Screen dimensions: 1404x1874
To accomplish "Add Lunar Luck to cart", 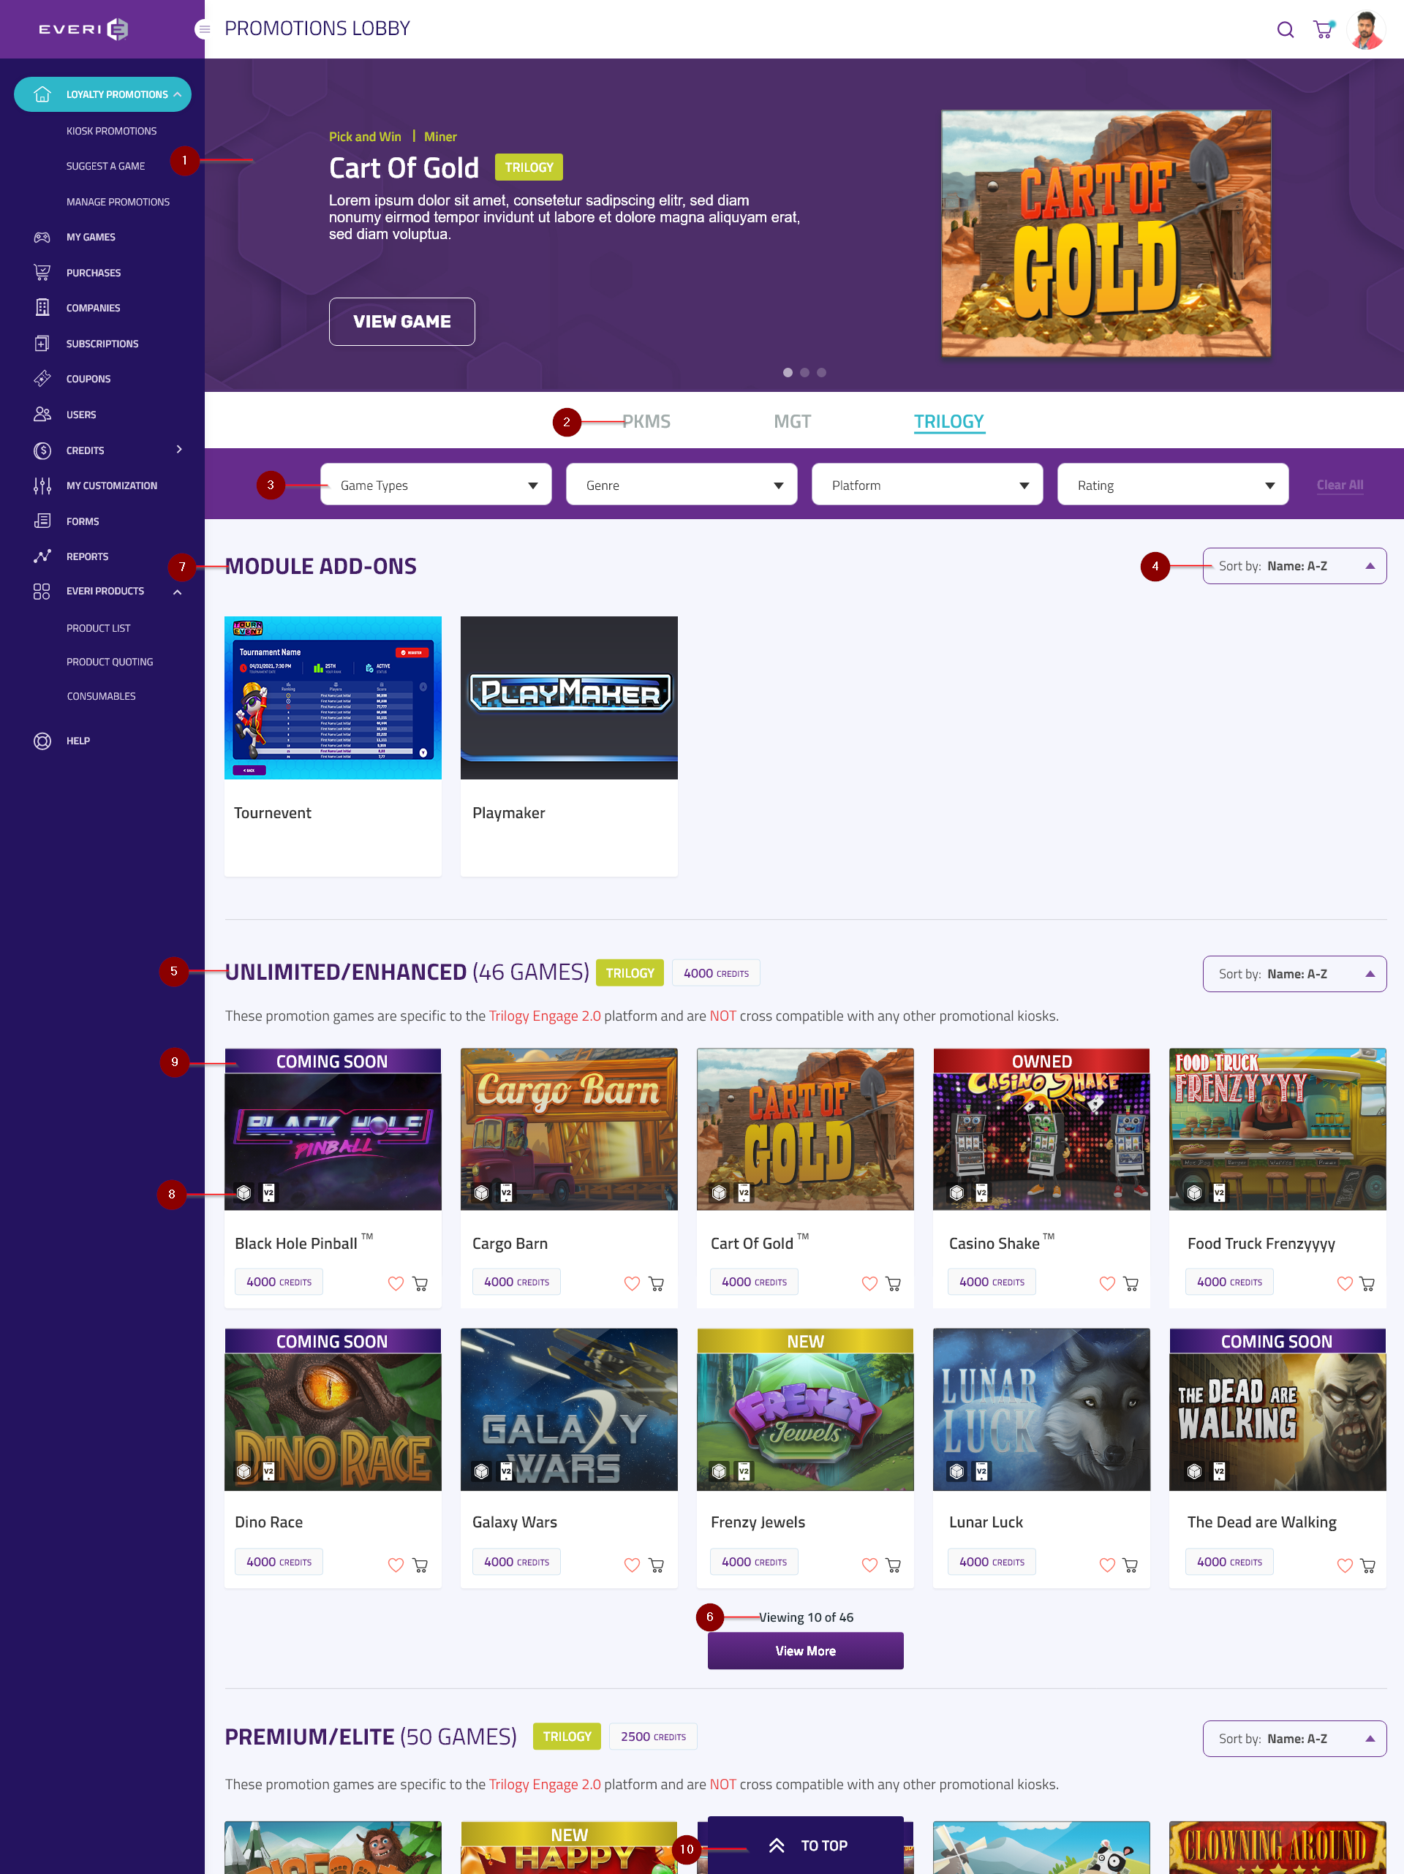I will 1131,1565.
